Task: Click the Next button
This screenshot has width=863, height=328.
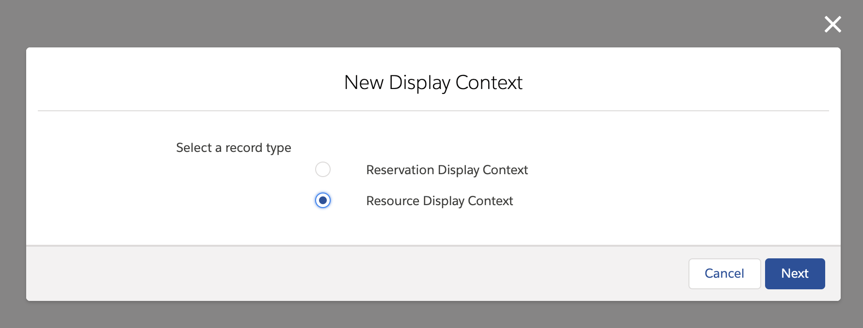Action: coord(795,274)
